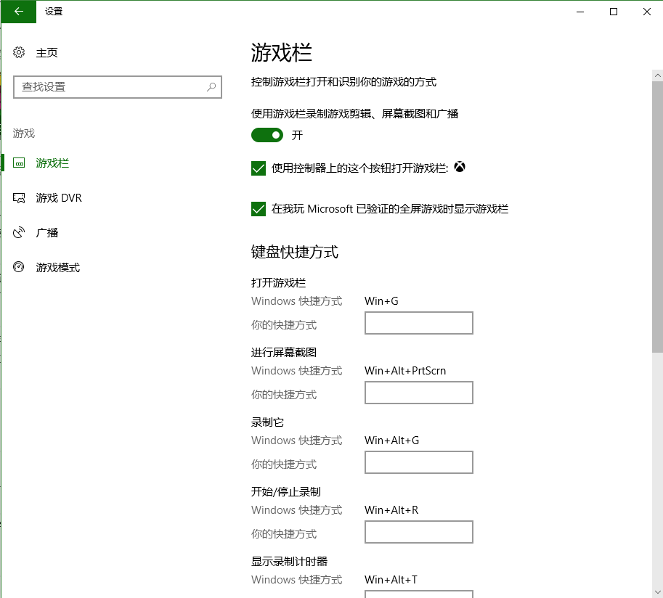Click the 游戏 DVR sidebar icon

[19, 197]
